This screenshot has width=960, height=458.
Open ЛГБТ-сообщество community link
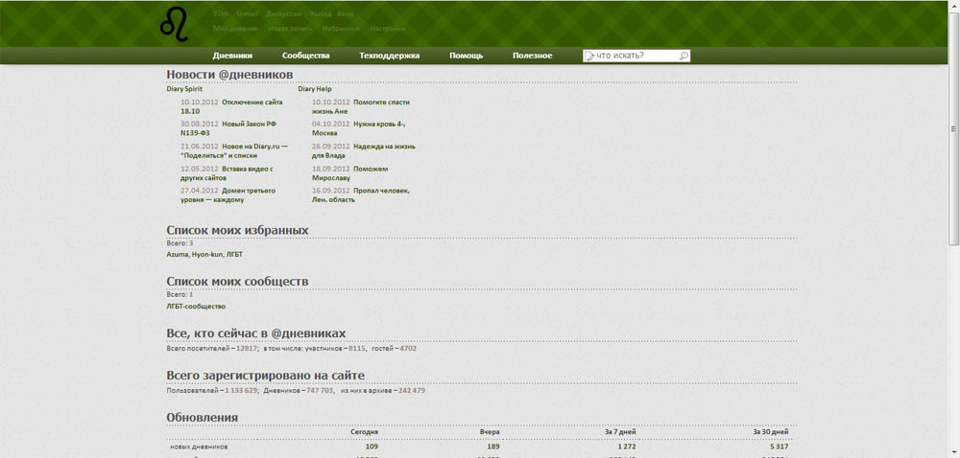click(x=196, y=307)
